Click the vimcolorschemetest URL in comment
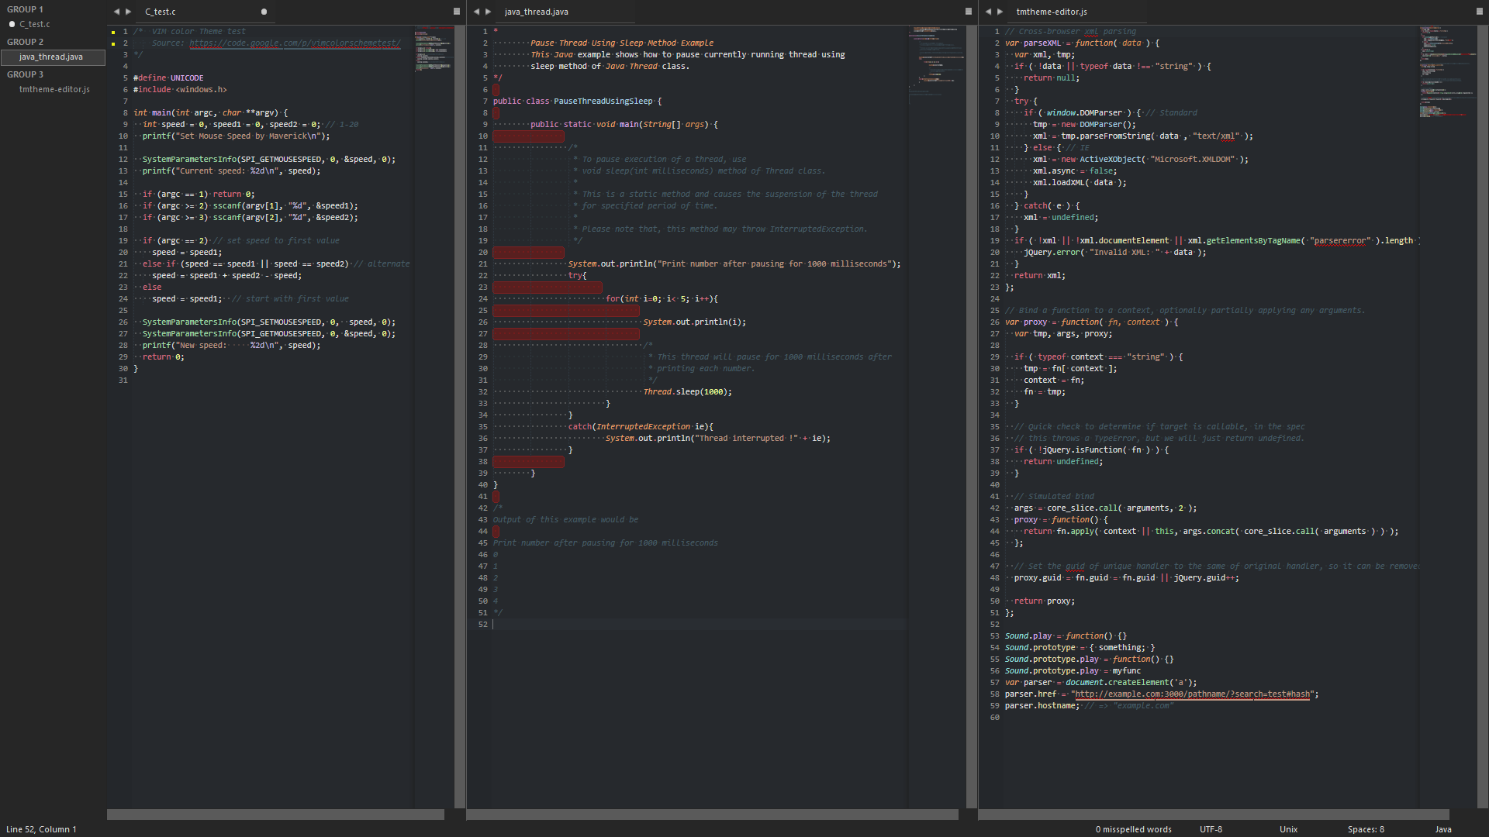This screenshot has width=1489, height=837. pos(295,43)
